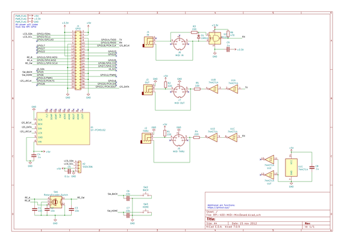Image resolution: width=344 pixels, height=243 pixels.
Task: Select resistor R5 before inverter U1B
Action: point(197,89)
